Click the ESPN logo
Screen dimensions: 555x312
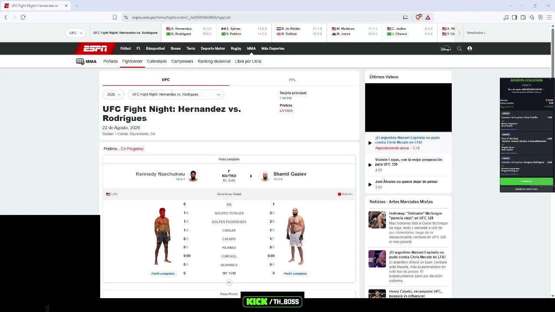click(95, 49)
